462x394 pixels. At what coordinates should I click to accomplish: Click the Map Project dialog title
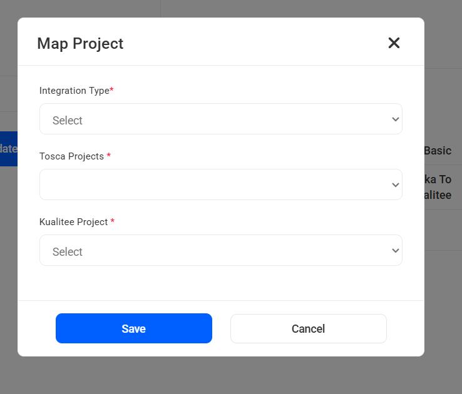[x=80, y=43]
